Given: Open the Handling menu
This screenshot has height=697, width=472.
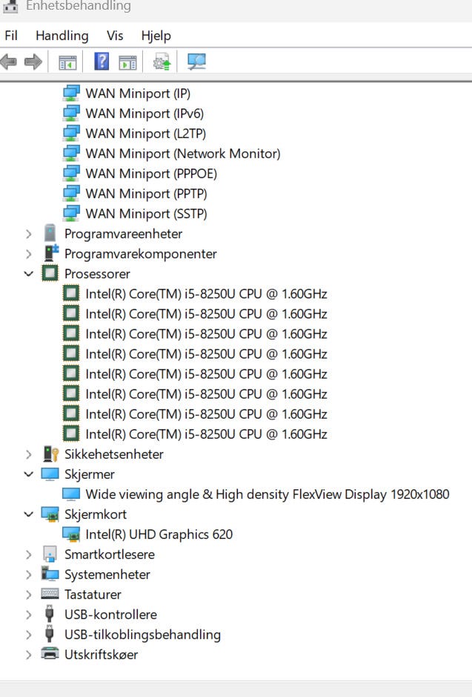Looking at the screenshot, I should pyautogui.click(x=62, y=36).
